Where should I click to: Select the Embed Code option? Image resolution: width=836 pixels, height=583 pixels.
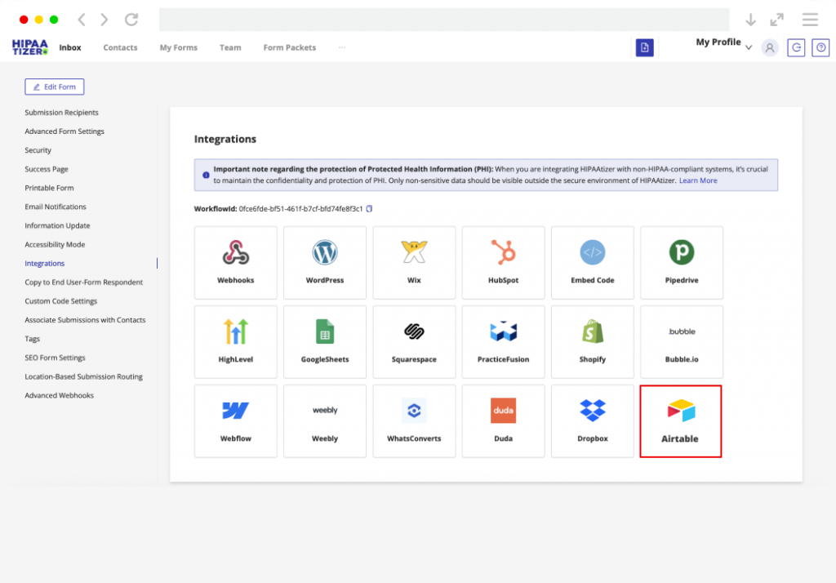593,262
